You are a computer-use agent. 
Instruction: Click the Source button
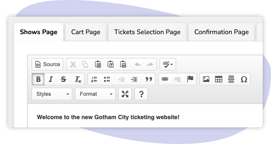48,65
